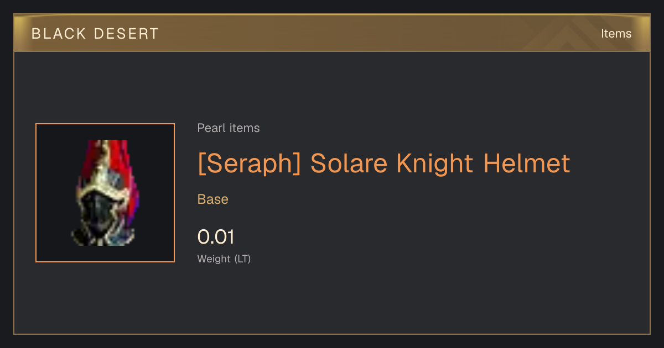The height and width of the screenshot is (348, 664).
Task: Click the gold header banner background
Action: coord(332,34)
